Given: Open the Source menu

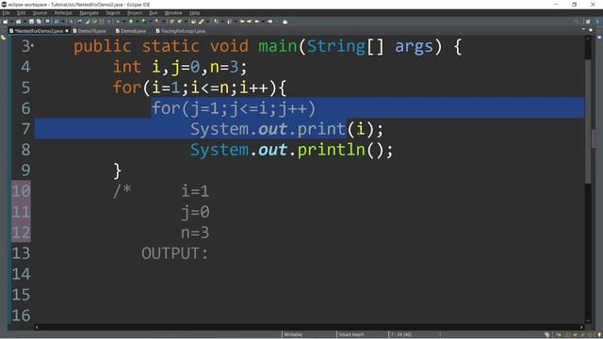Looking at the screenshot, I should (x=40, y=13).
